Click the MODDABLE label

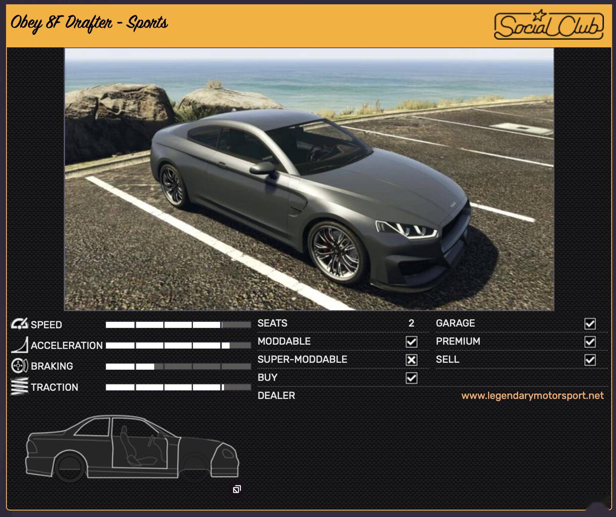pos(284,341)
